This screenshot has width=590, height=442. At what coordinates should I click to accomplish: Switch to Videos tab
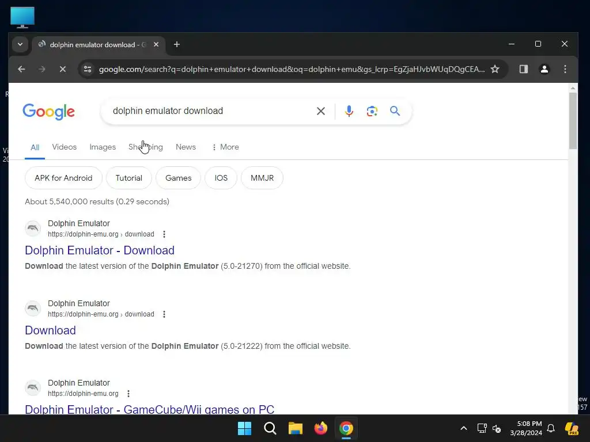(65, 147)
